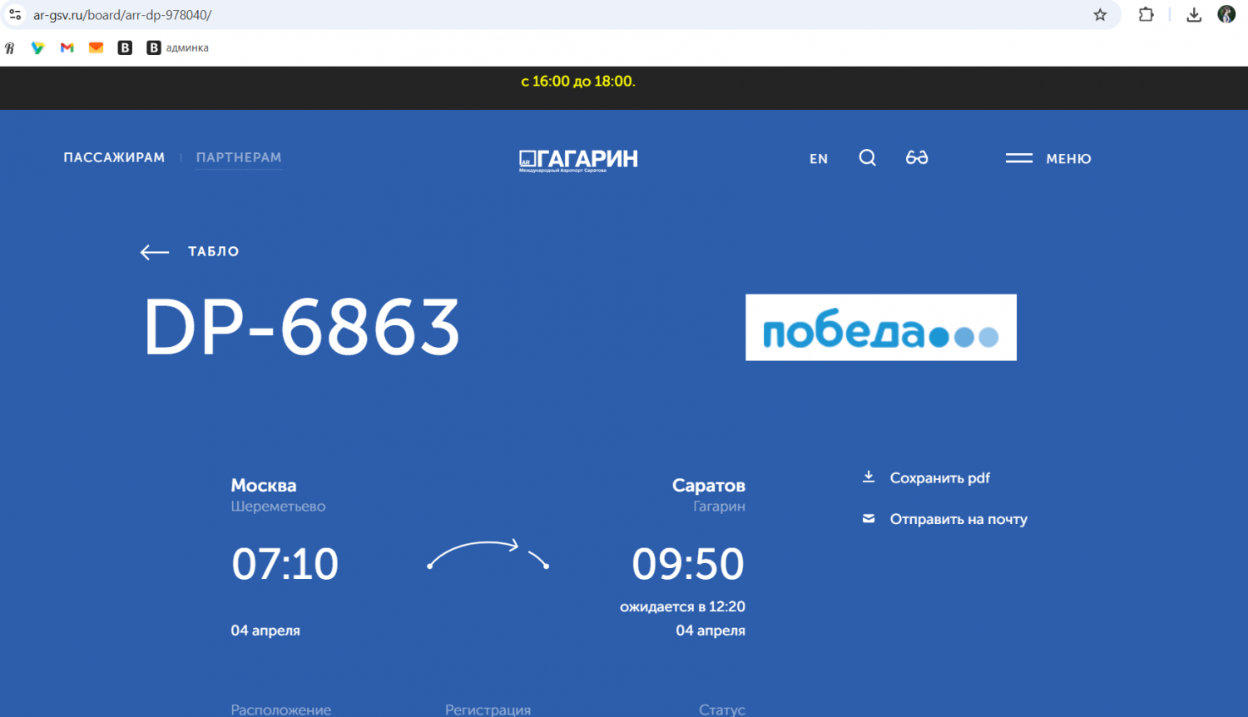This screenshot has height=717, width=1248.
Task: View site information in the address bar
Action: (x=15, y=15)
